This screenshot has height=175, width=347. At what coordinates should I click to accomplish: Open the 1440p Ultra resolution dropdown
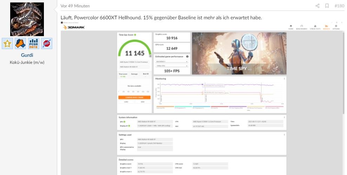point(172,66)
